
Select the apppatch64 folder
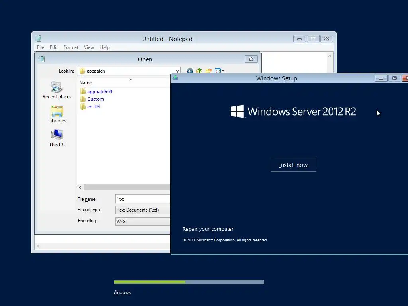[x=96, y=91]
